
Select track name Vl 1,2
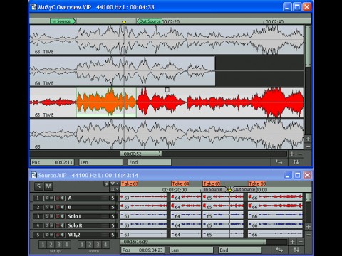(x=74, y=235)
